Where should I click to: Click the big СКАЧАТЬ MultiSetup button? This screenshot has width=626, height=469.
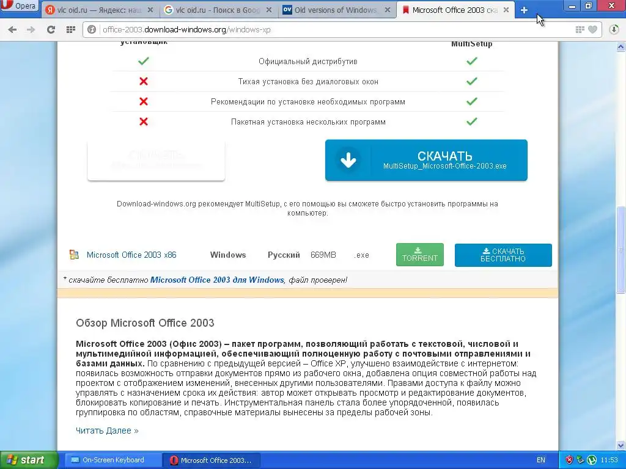(x=426, y=160)
